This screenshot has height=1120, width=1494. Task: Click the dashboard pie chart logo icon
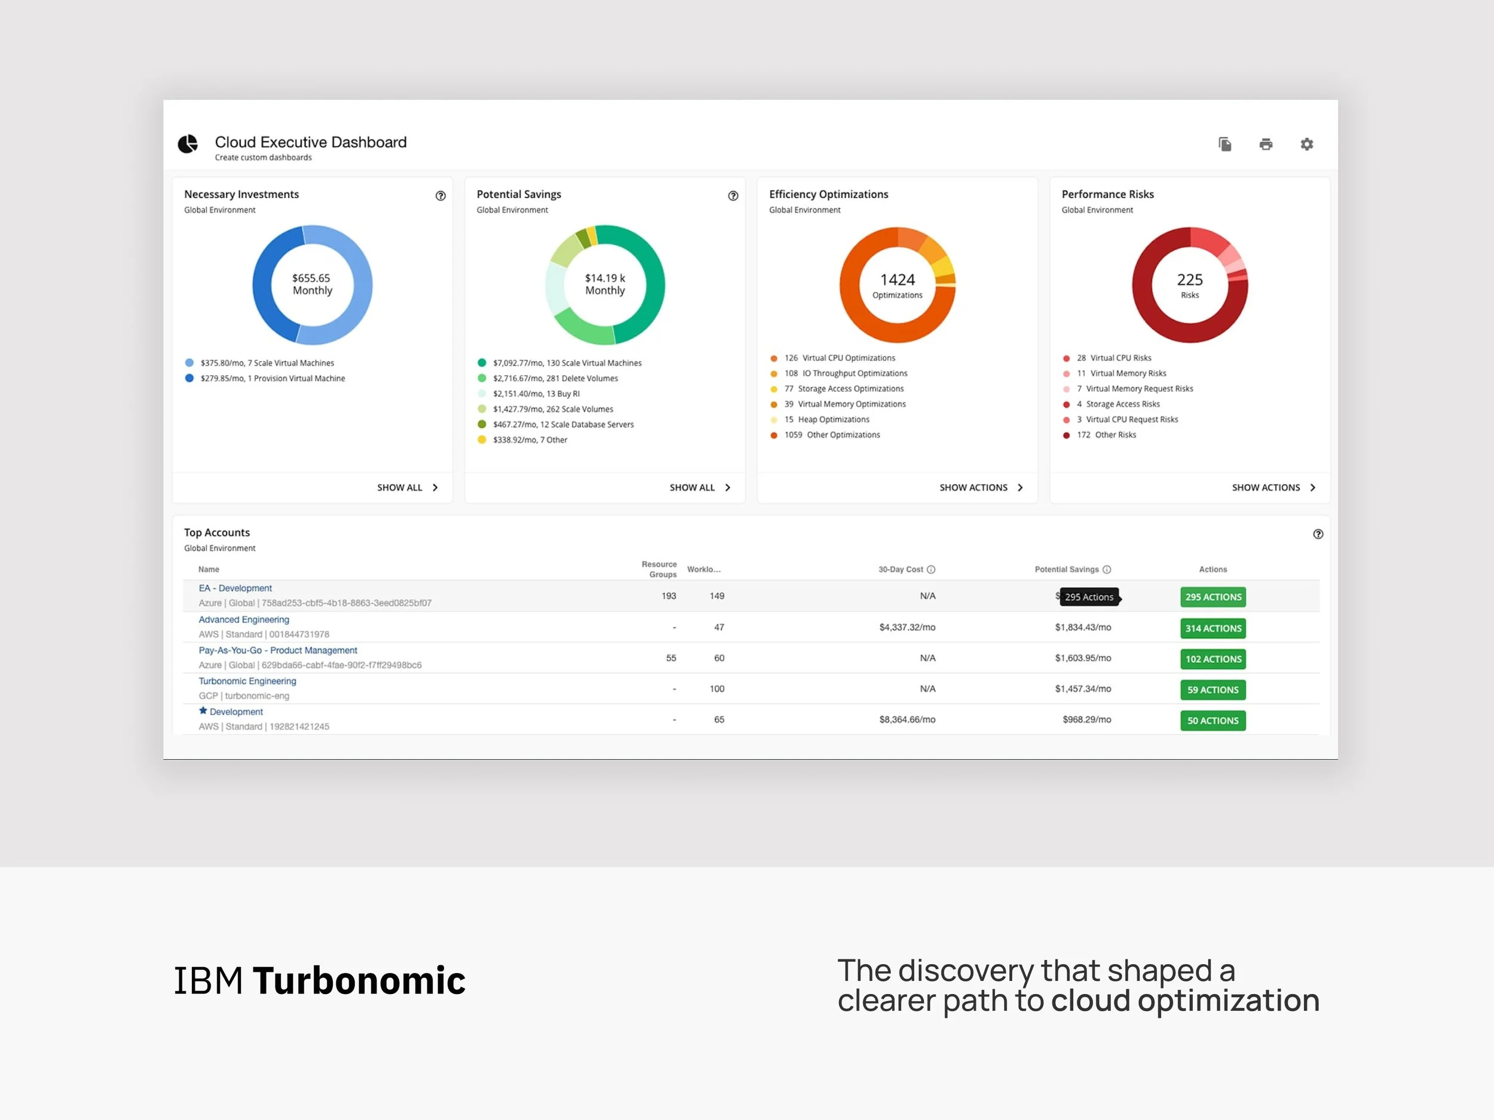pyautogui.click(x=188, y=144)
